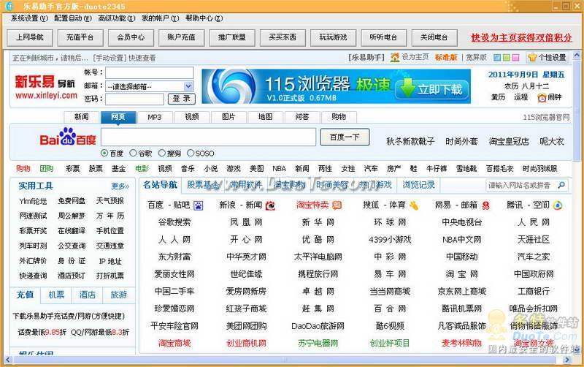Image resolution: width=584 pixels, height=367 pixels.
Task: Switch to the 视频 search tab
Action: [x=192, y=117]
